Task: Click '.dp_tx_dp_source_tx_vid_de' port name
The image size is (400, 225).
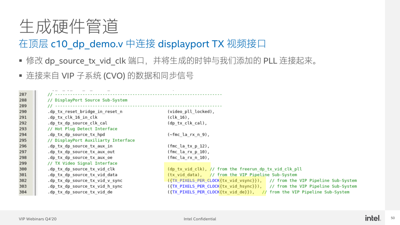Action: point(80,192)
